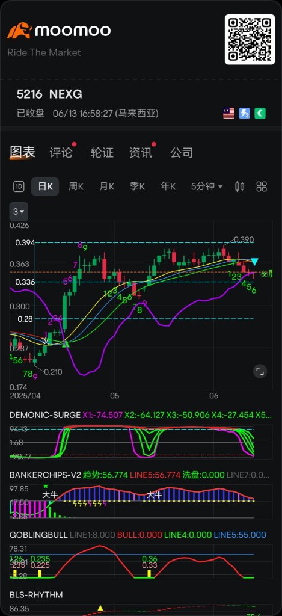Select the 1D intraday chart icon
The image size is (282, 616).
click(19, 186)
